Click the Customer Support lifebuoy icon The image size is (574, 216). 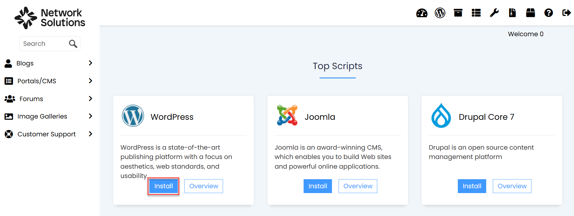click(9, 134)
